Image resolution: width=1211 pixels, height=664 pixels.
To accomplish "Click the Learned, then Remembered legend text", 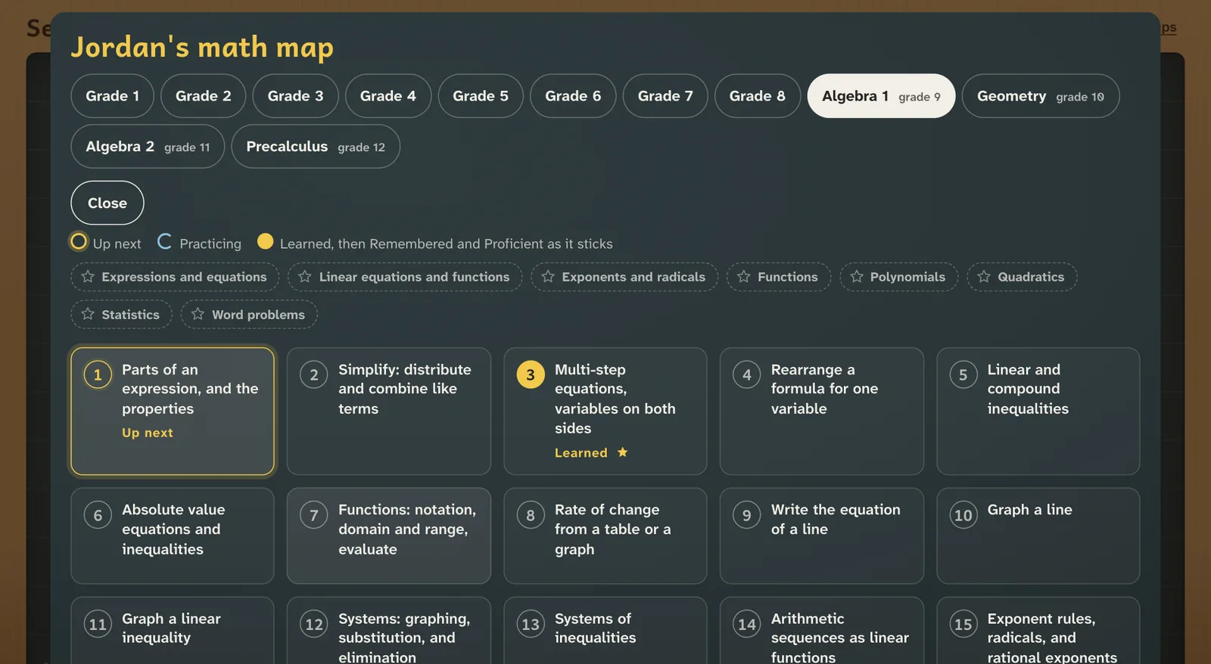I will [446, 244].
